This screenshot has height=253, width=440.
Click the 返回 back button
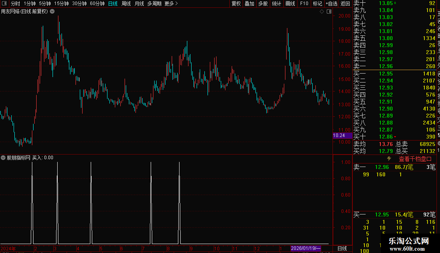(345, 4)
